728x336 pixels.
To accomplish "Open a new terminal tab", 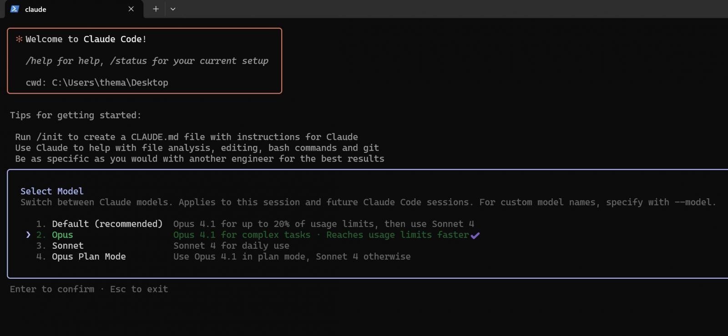I will pyautogui.click(x=156, y=9).
